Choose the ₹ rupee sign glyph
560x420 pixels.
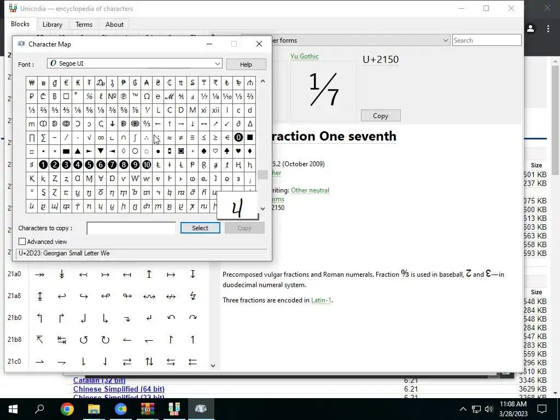[215, 83]
